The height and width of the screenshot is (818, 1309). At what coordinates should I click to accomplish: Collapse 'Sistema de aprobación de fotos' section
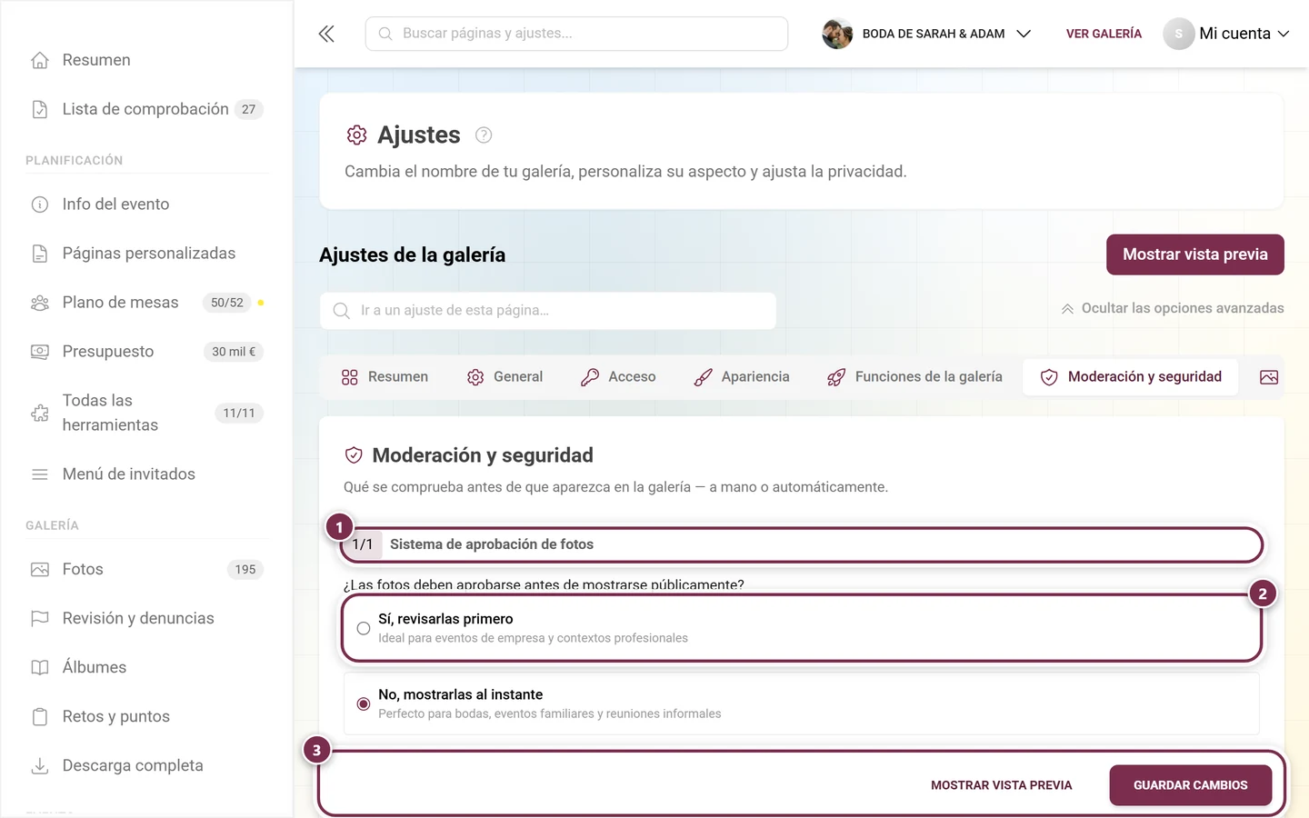point(802,544)
